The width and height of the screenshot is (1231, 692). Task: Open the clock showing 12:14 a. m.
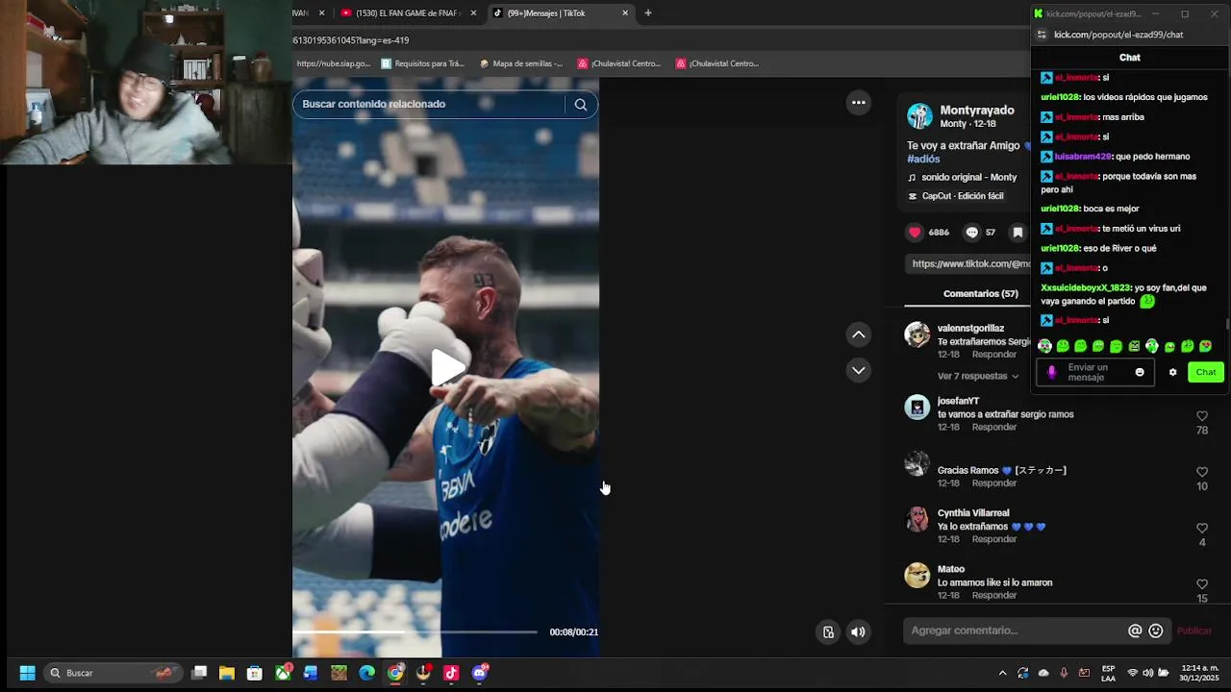click(1199, 673)
